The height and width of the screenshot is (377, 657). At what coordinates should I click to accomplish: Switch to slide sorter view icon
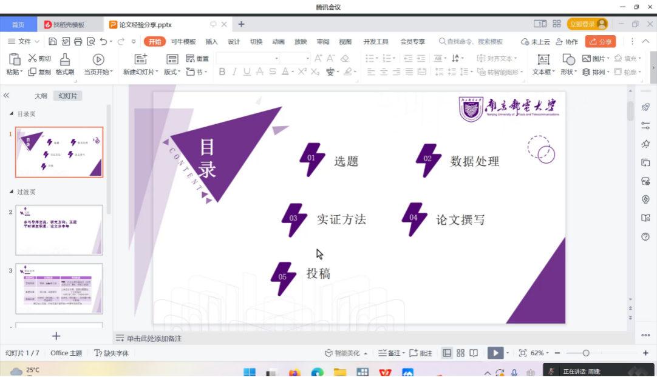coord(460,353)
